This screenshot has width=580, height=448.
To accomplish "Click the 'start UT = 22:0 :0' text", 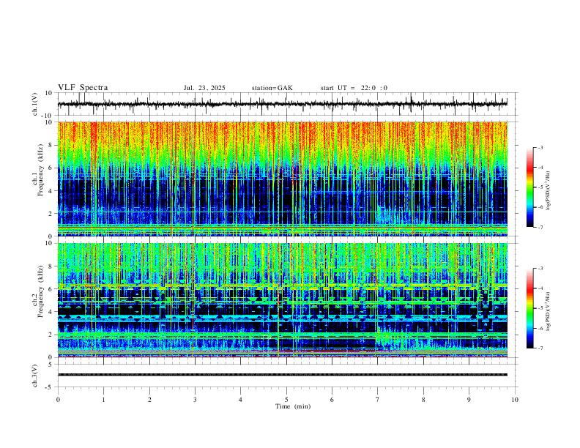I will click(354, 88).
